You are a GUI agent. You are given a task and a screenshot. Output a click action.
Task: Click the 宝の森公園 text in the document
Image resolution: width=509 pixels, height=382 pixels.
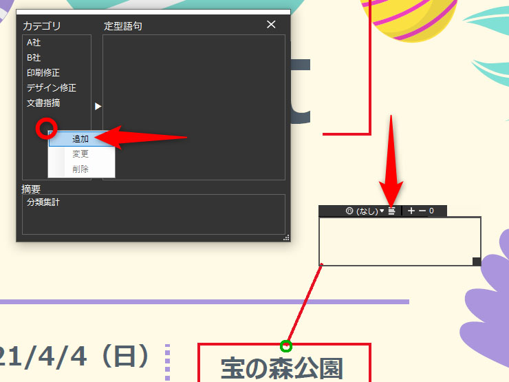click(x=282, y=369)
